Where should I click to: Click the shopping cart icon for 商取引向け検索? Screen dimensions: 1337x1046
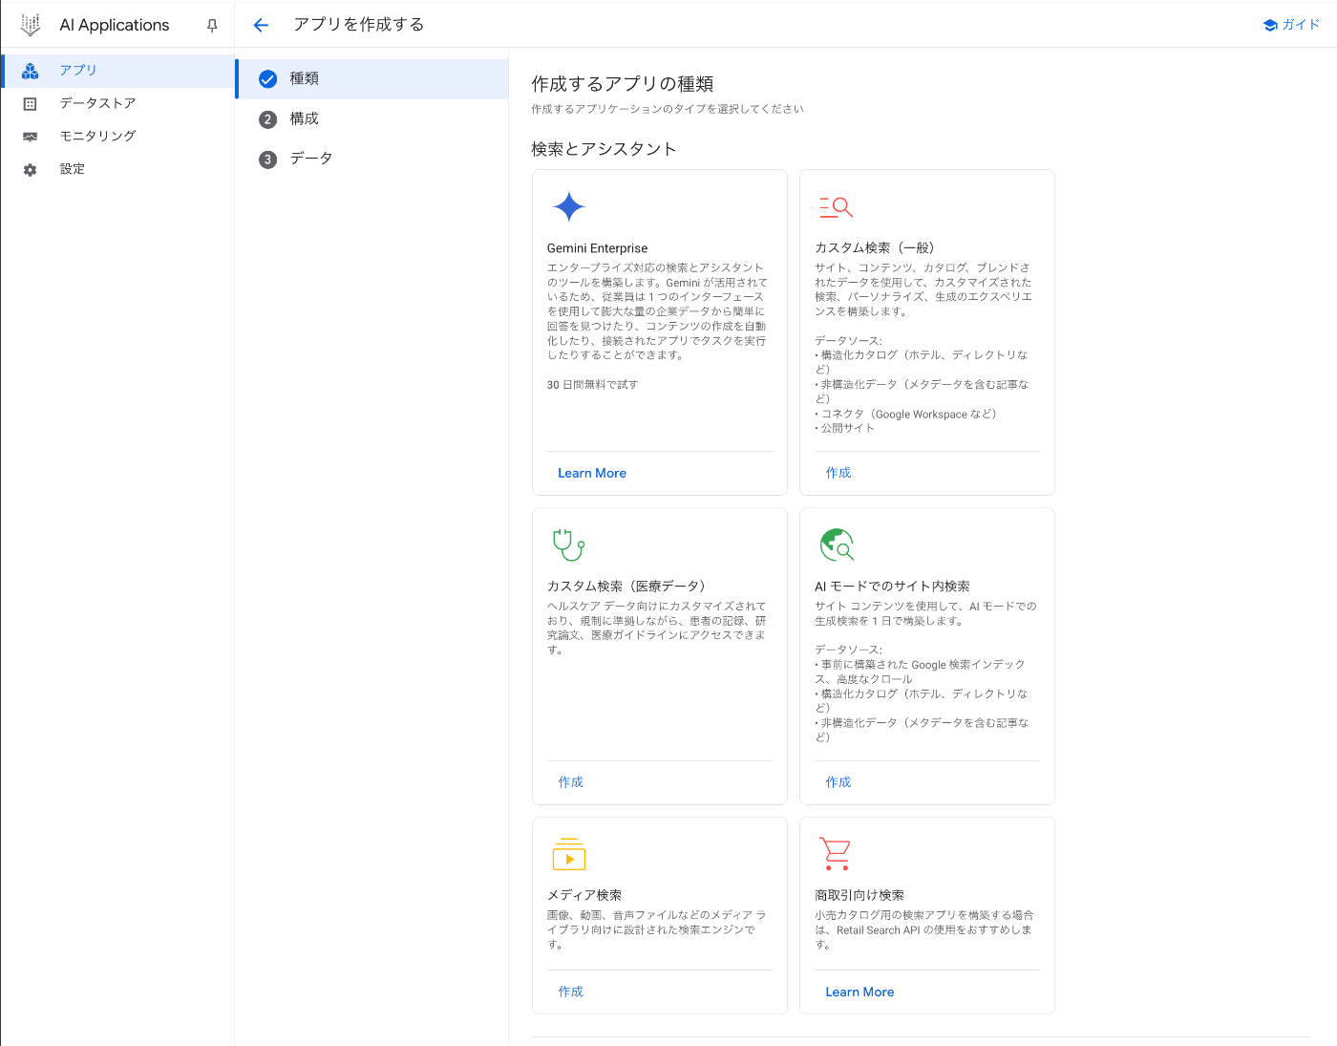point(835,854)
